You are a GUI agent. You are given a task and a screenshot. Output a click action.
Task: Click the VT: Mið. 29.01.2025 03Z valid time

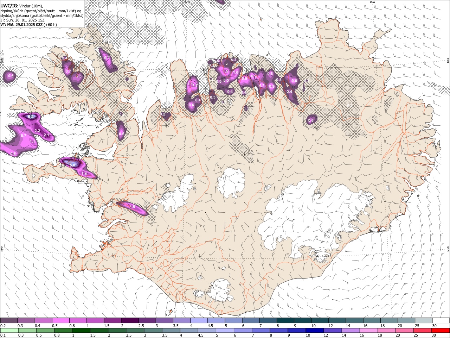(x=21, y=25)
